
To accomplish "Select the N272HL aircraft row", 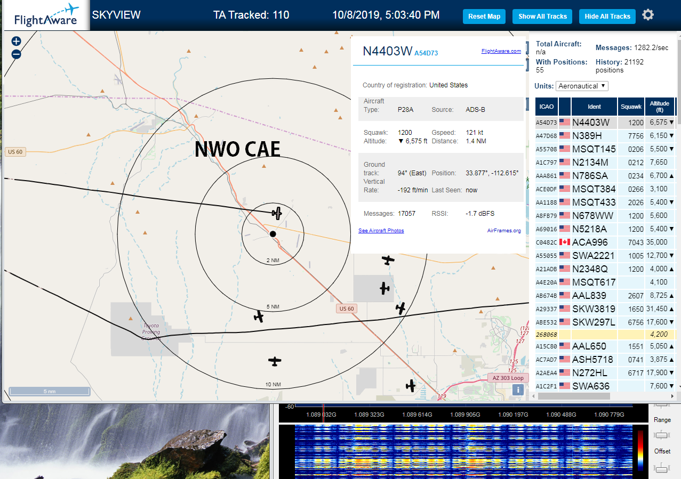I will click(605, 373).
